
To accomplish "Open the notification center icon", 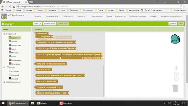I will [184, 103].
